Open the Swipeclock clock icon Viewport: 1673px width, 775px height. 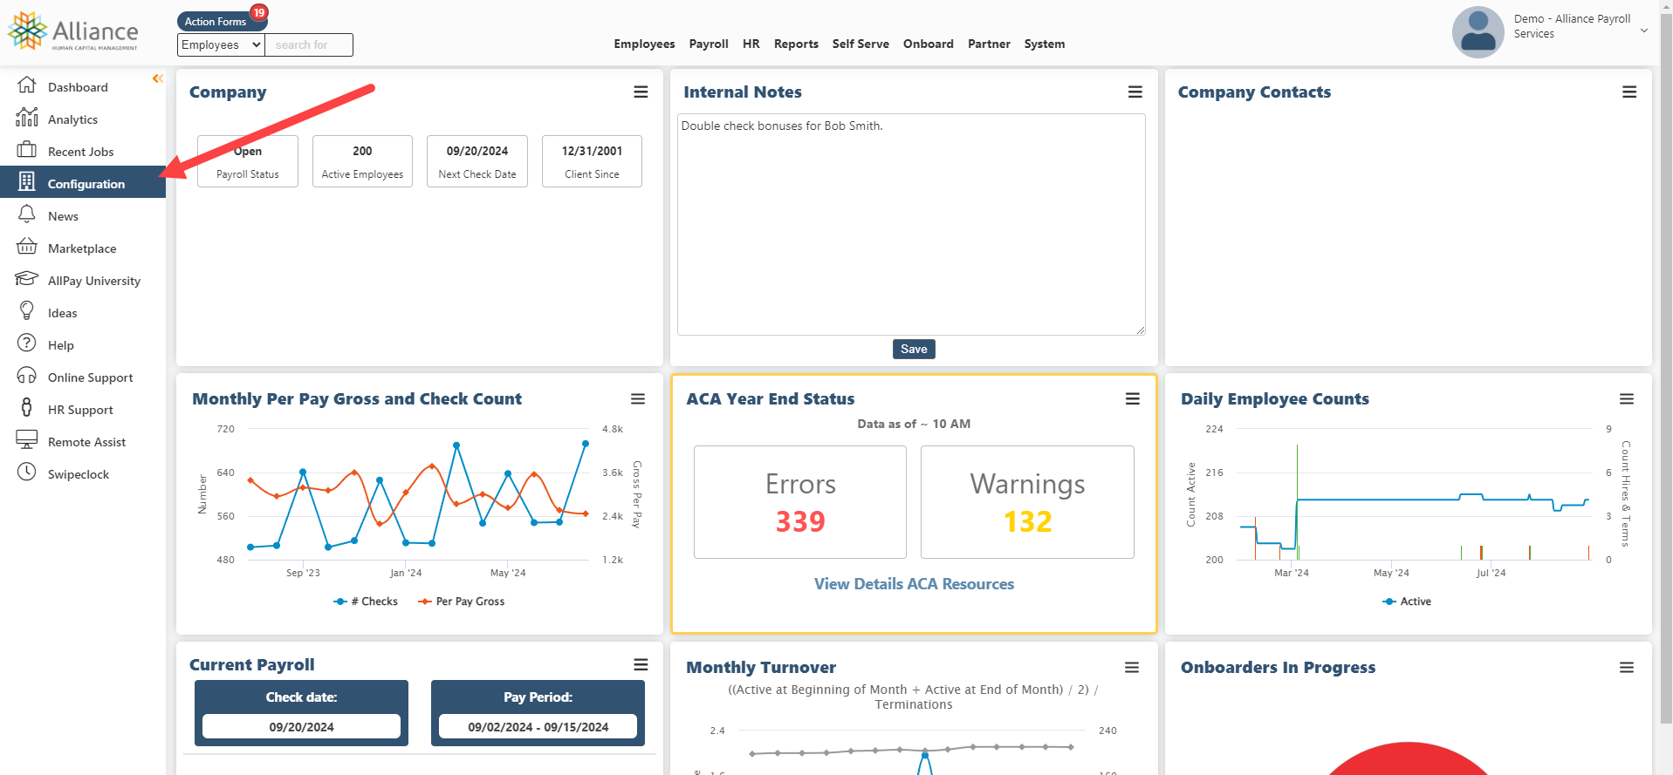(x=27, y=472)
